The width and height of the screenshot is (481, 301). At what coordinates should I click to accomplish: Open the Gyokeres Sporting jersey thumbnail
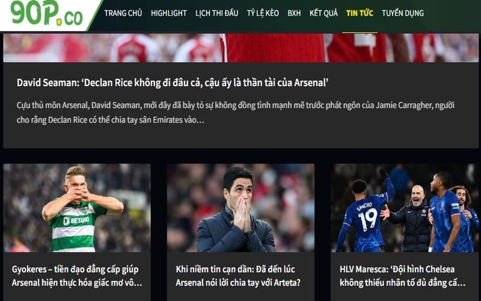point(77,208)
